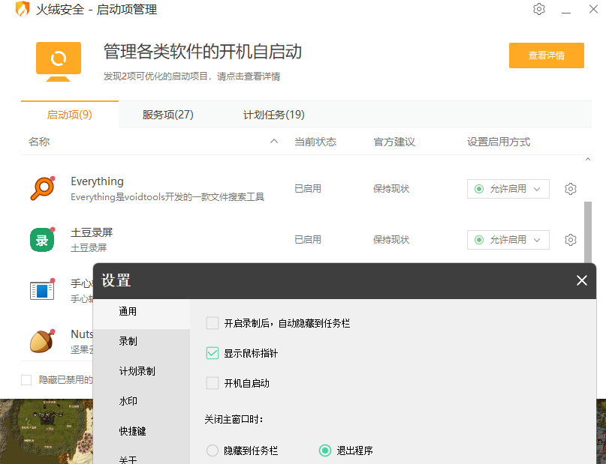Enable 开启录制后,自动隐藏到任务栏 checkbox
The height and width of the screenshot is (464, 606).
tap(213, 323)
